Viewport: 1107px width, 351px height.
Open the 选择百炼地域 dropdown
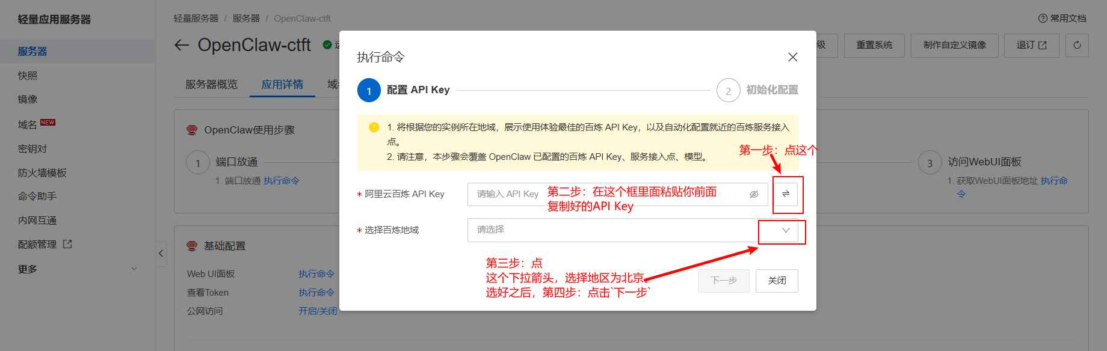click(633, 230)
